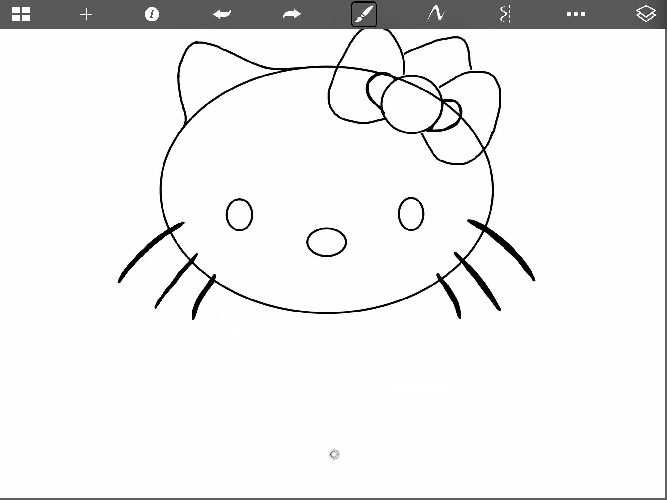667x500 pixels.
Task: Tap inside the oval nose
Action: [326, 242]
